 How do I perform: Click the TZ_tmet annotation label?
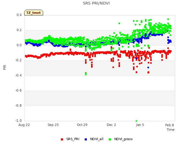pyautogui.click(x=33, y=13)
